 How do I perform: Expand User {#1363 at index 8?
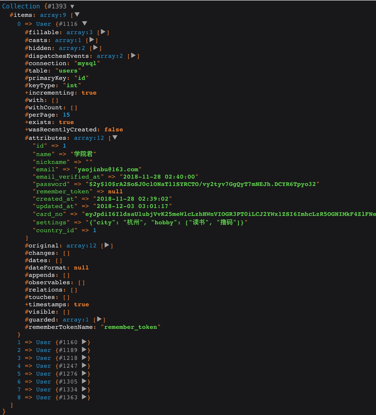click(x=84, y=397)
